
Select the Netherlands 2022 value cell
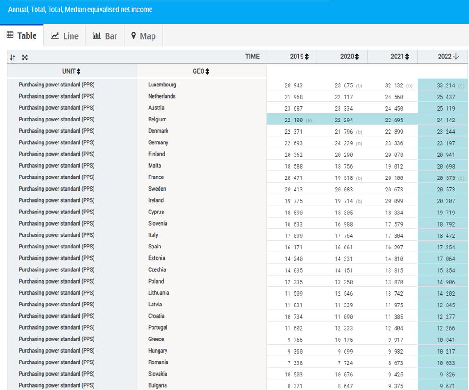pyautogui.click(x=446, y=97)
